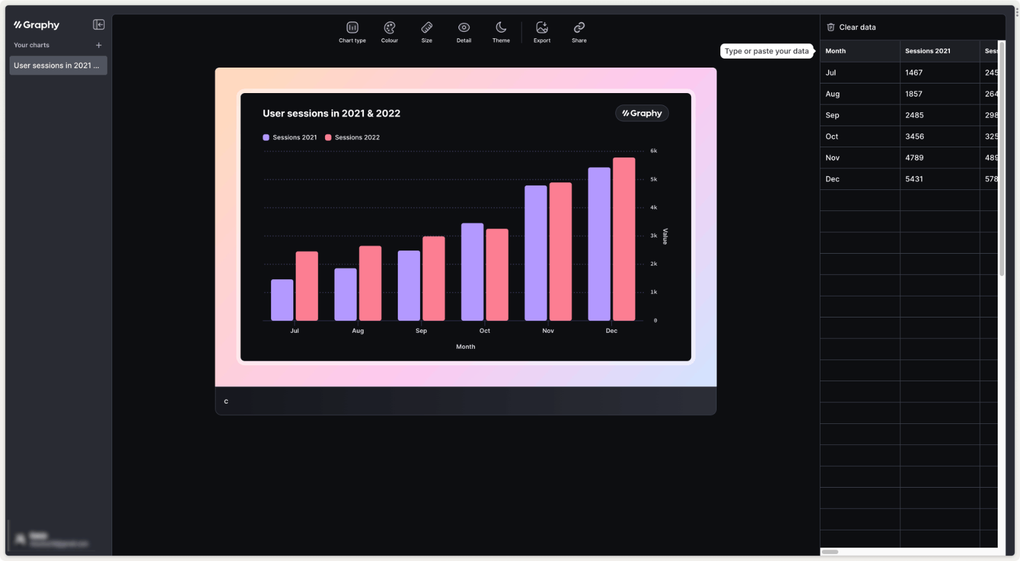The image size is (1020, 561).
Task: Open the Chart type tool
Action: (352, 32)
